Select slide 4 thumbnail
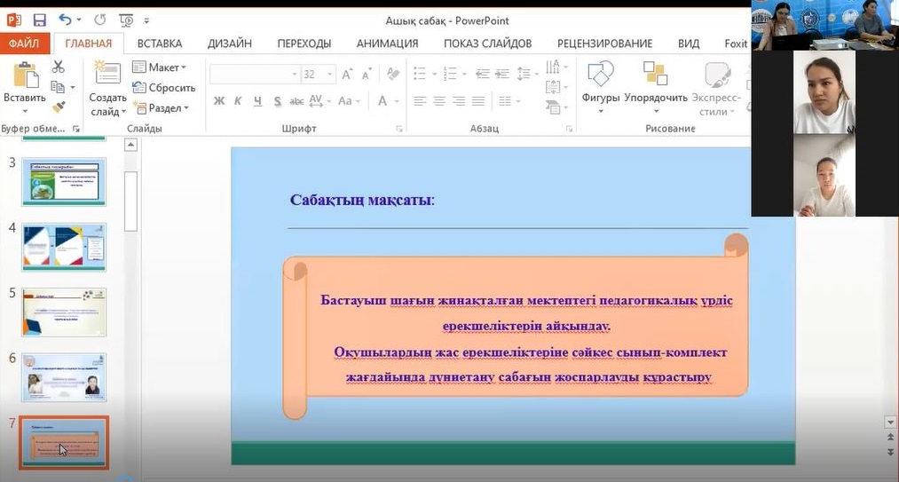This screenshot has height=482, width=899. click(x=64, y=246)
